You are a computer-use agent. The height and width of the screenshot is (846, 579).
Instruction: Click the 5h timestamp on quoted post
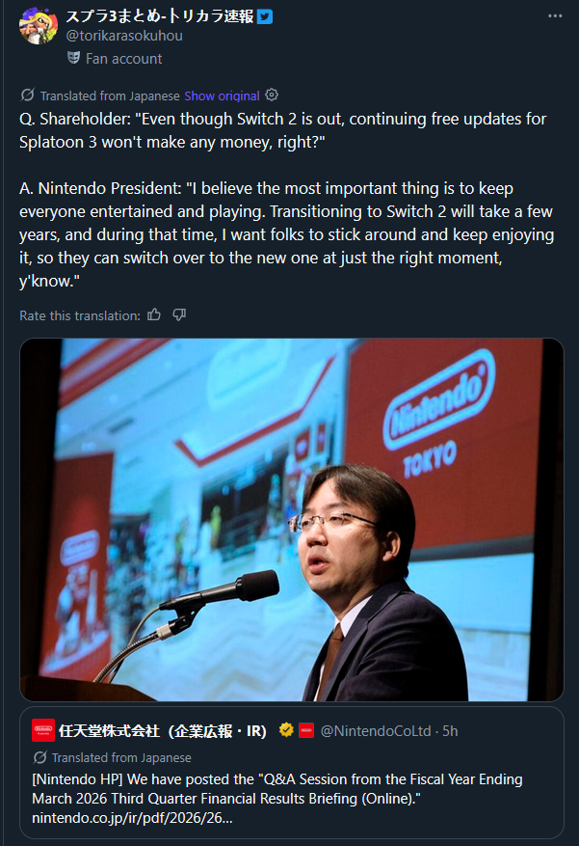pyautogui.click(x=448, y=730)
